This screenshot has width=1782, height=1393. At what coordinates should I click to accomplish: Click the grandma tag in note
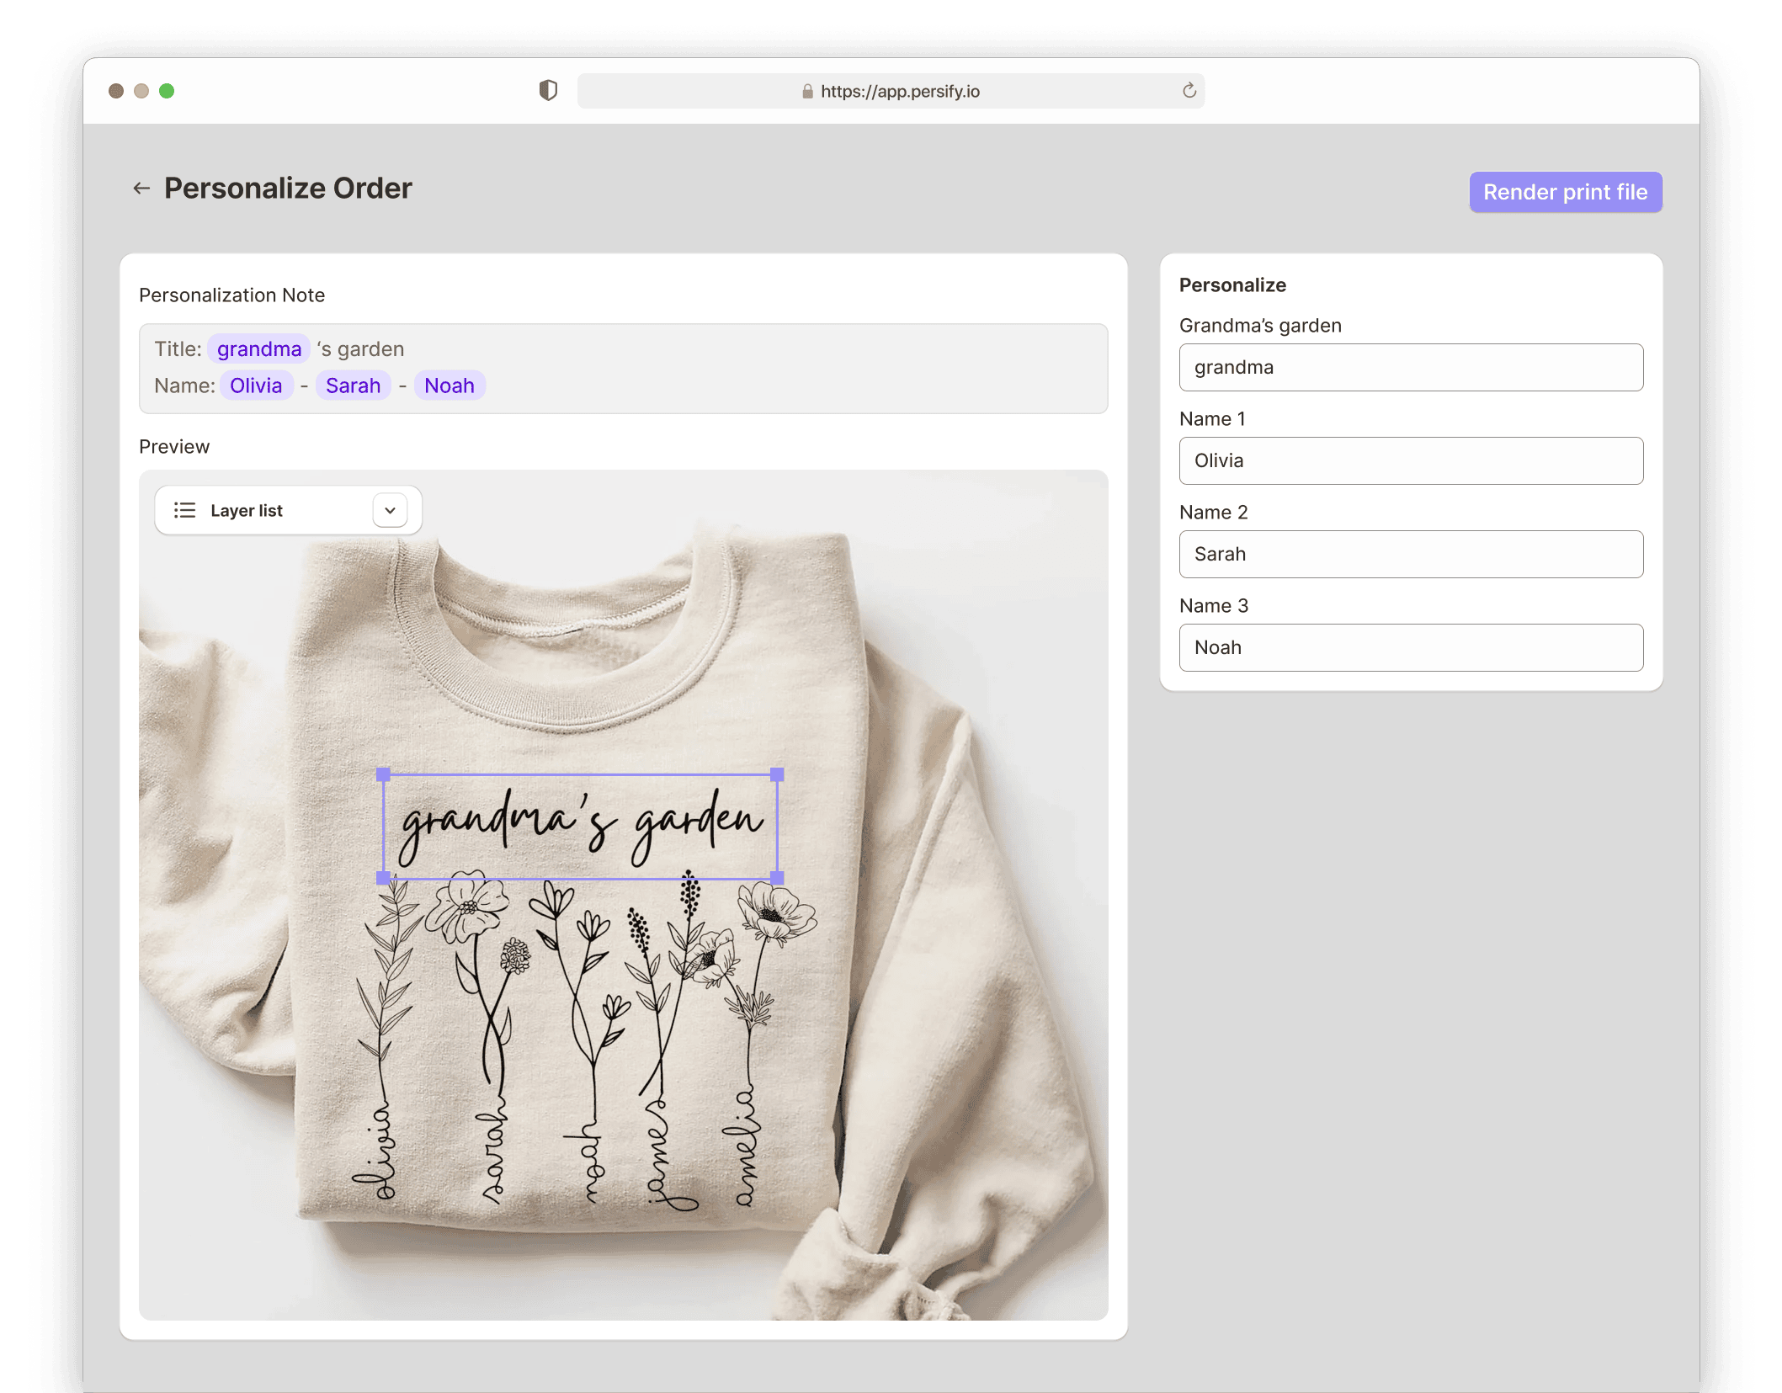[258, 349]
